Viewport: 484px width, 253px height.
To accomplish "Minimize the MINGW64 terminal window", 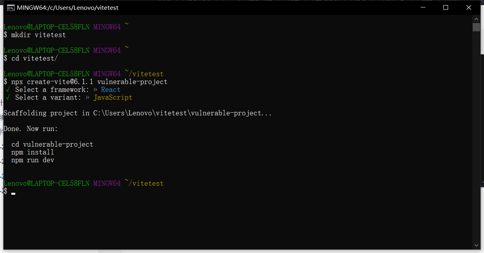I will coord(423,7).
